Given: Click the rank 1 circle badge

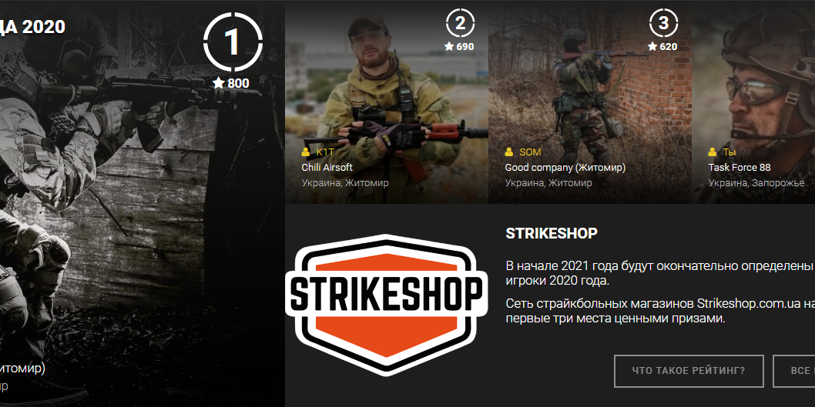Looking at the screenshot, I should pyautogui.click(x=233, y=42).
